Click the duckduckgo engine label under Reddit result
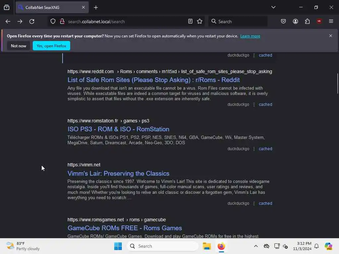 pyautogui.click(x=238, y=105)
